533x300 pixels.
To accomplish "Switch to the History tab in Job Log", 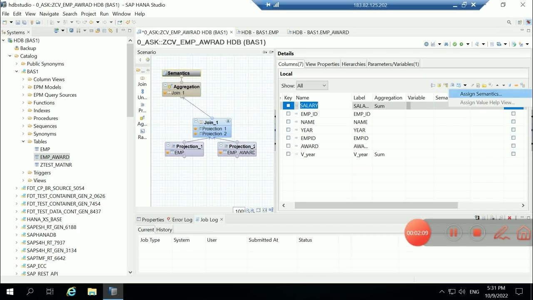I will (164, 230).
